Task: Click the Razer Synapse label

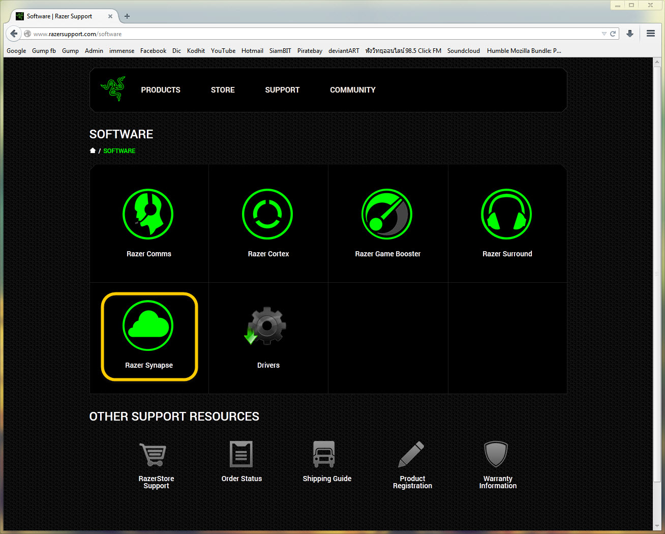Action: 149,365
